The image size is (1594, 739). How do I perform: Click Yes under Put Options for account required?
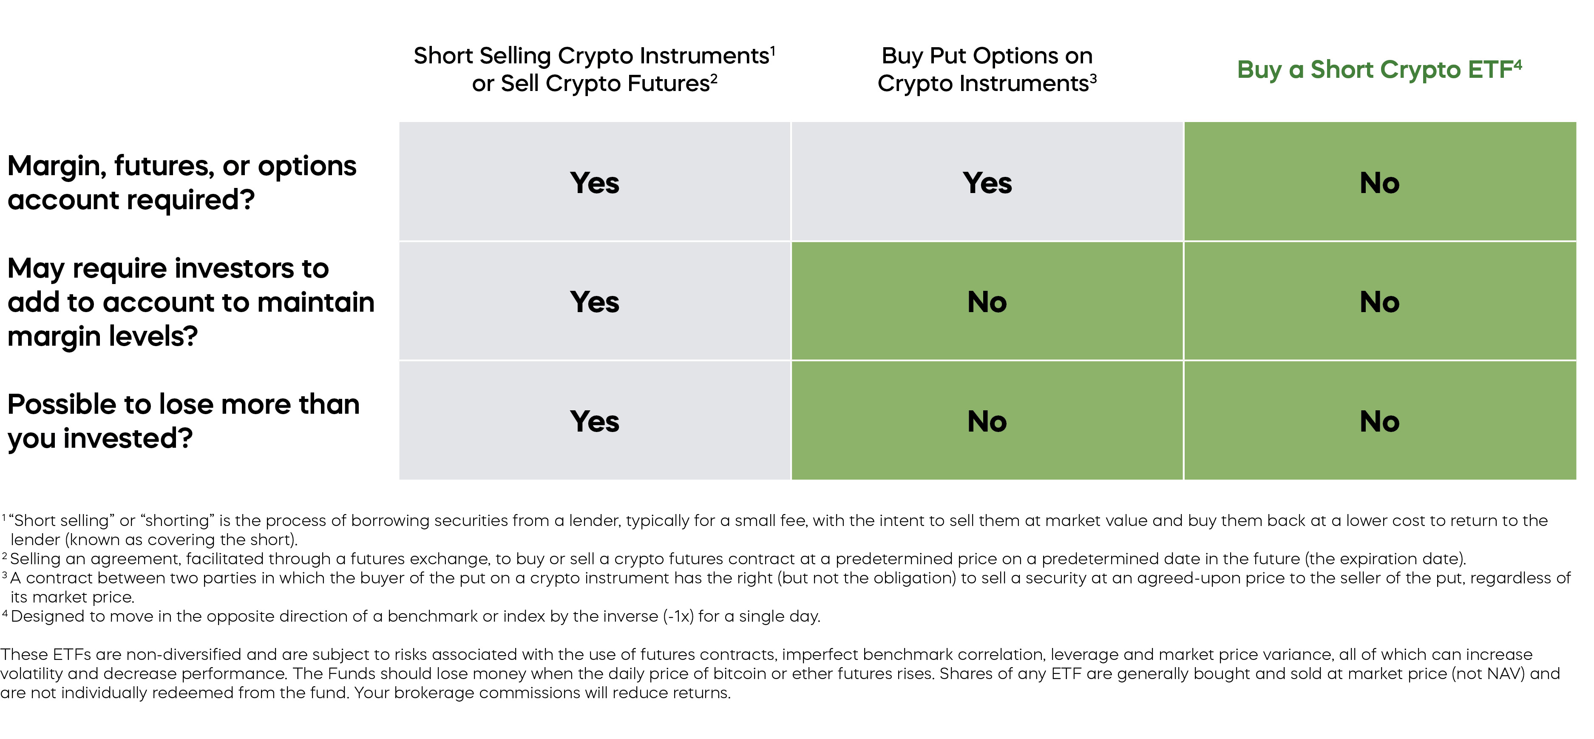(987, 182)
